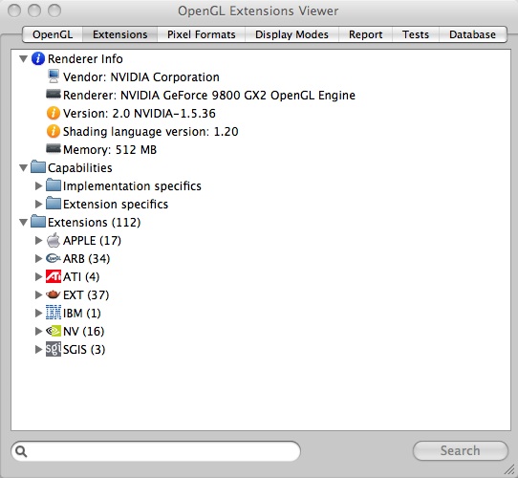The height and width of the screenshot is (478, 518).
Task: Select the 'EXT (37)' label
Action: [x=86, y=294]
